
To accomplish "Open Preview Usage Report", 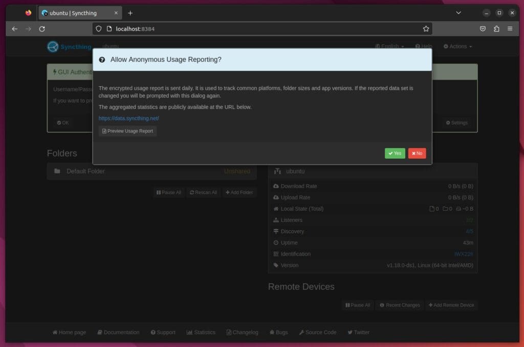I will click(x=127, y=131).
